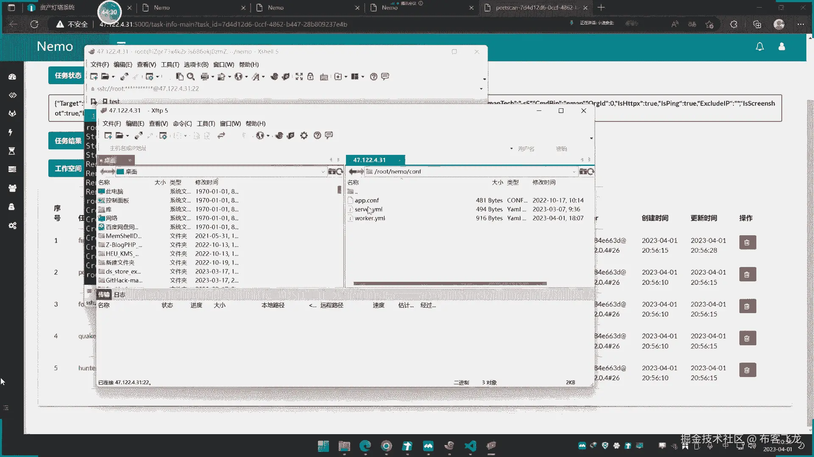This screenshot has height=457, width=814.
Task: Expand the remote path /root/nemo/conf dropdown
Action: (x=574, y=172)
